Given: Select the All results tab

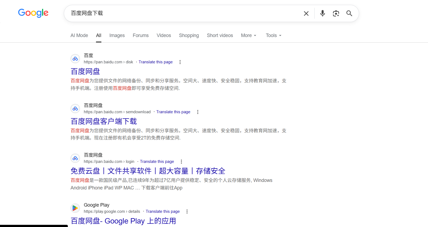Looking at the screenshot, I should click(99, 35).
